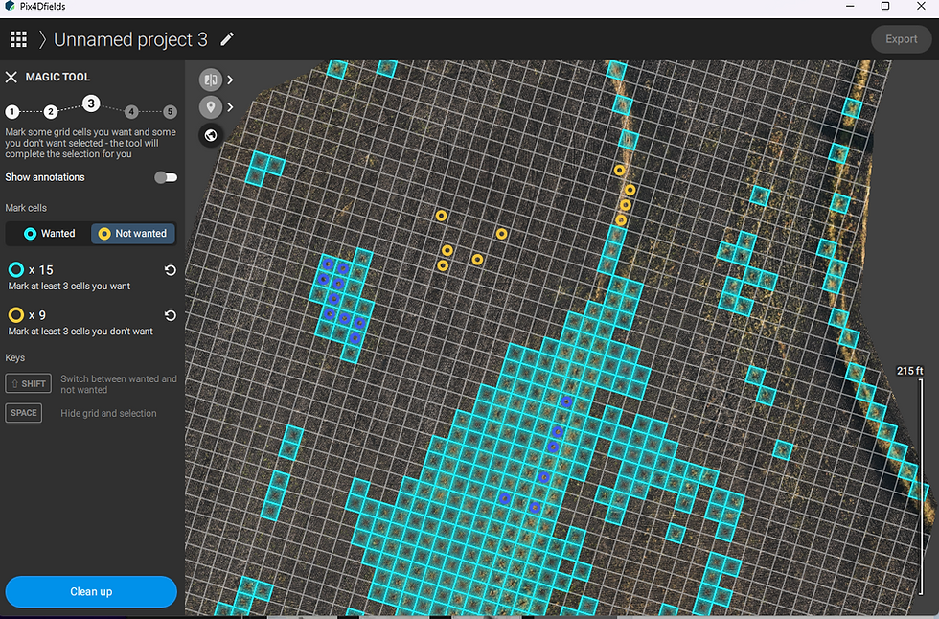Minimize the Pix4Dfields window

(850, 6)
